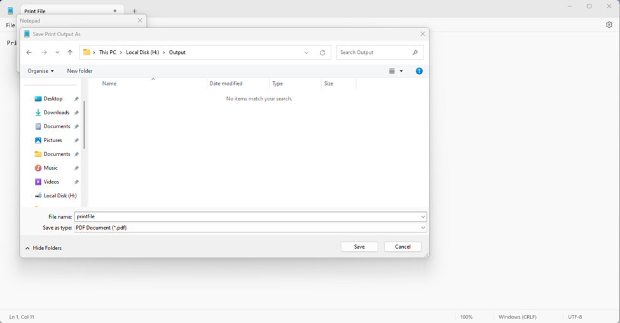620x323 pixels.
Task: Close the Save Print Output As dialog
Action: click(x=423, y=34)
